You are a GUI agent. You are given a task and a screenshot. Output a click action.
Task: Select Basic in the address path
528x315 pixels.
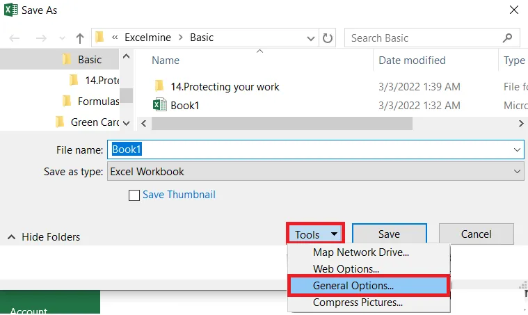tap(202, 38)
